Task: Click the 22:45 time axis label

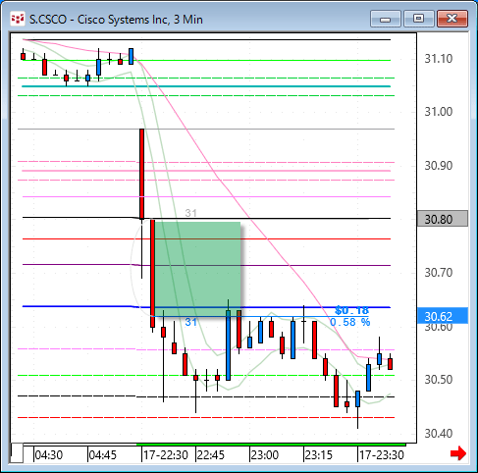Action: [x=211, y=454]
